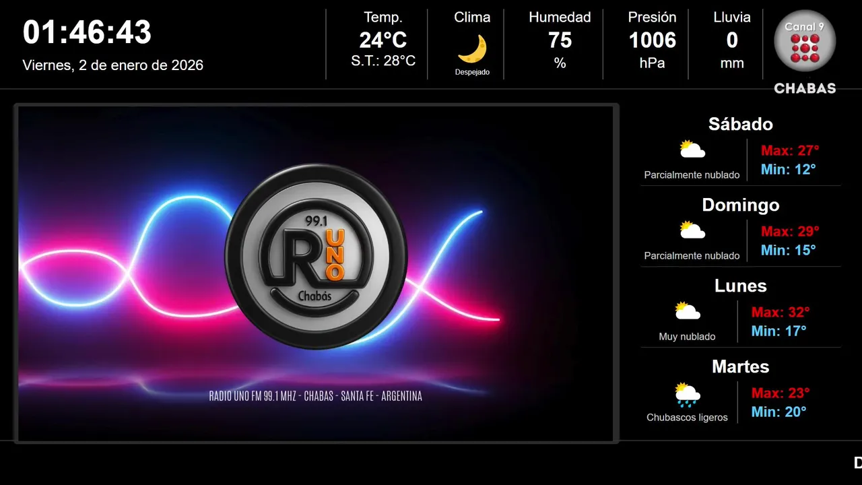Click the Radio Uno 99.1 circular logo
Image resolution: width=862 pixels, height=485 pixels.
coord(316,257)
